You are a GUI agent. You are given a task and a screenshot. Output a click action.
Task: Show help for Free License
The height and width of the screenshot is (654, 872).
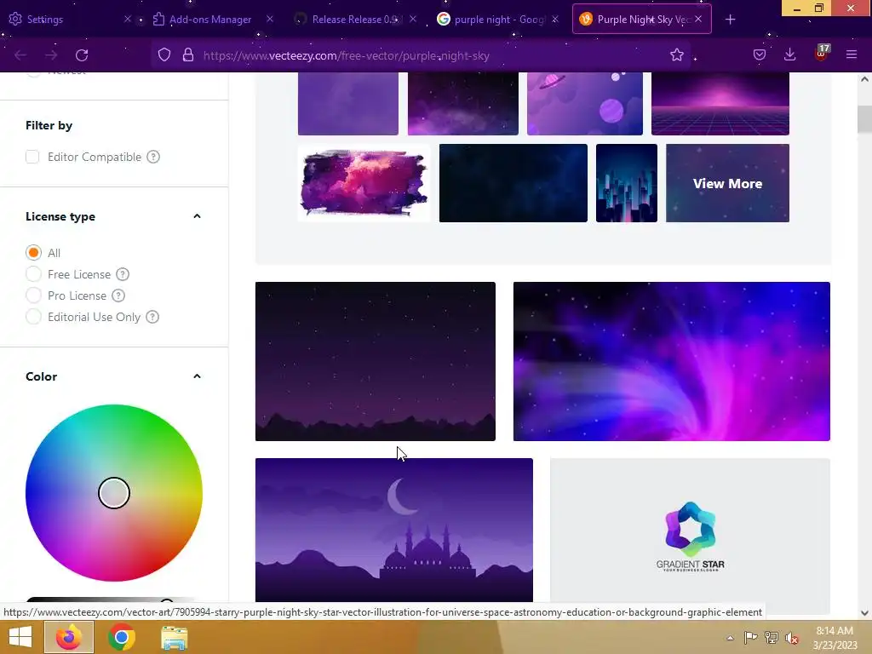(123, 274)
